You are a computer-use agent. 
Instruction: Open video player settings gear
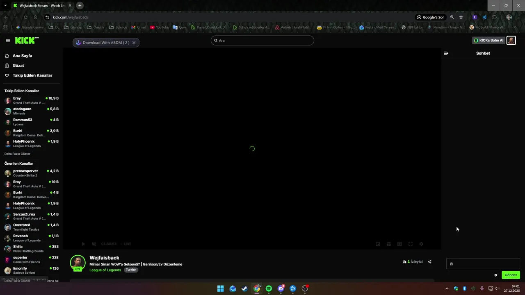pos(421,244)
